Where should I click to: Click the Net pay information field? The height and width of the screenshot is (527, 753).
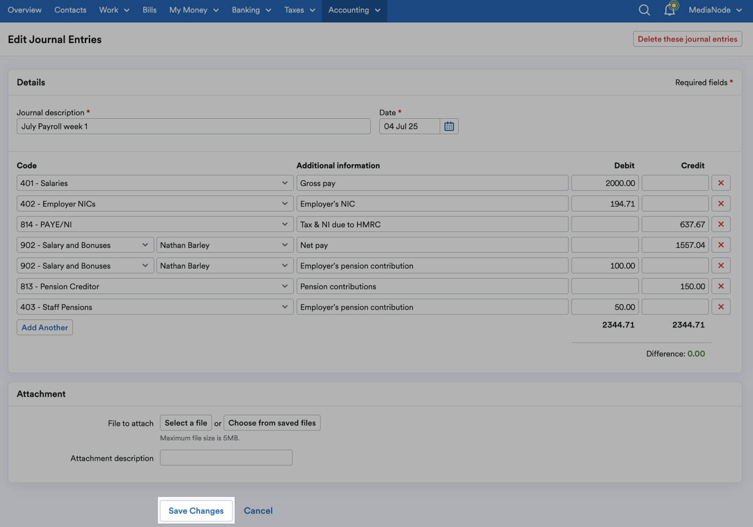tap(432, 245)
